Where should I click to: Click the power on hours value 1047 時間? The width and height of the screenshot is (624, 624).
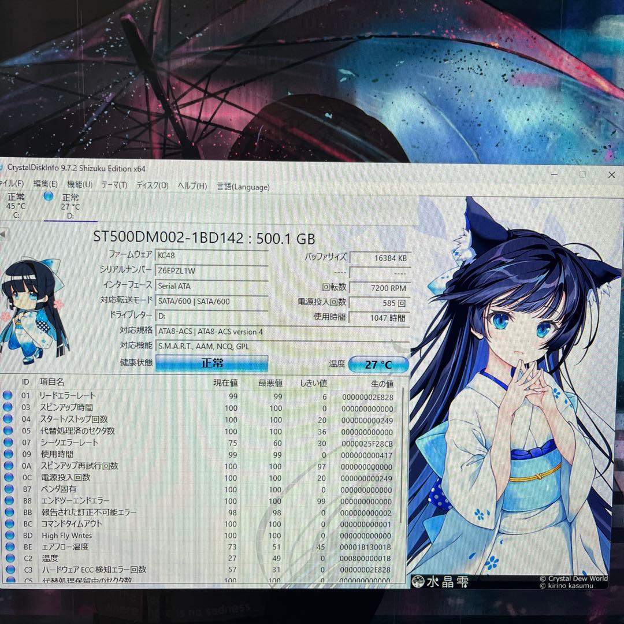tap(380, 318)
